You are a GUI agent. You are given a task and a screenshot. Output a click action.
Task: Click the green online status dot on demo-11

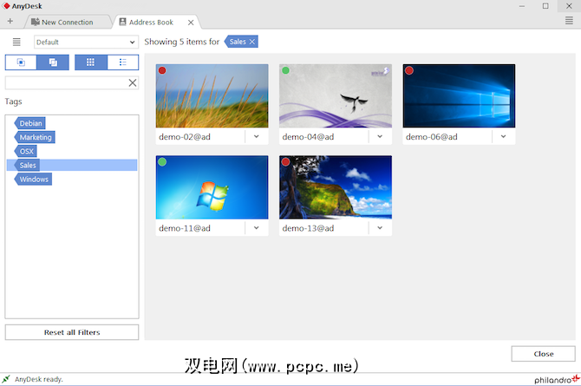click(x=162, y=161)
